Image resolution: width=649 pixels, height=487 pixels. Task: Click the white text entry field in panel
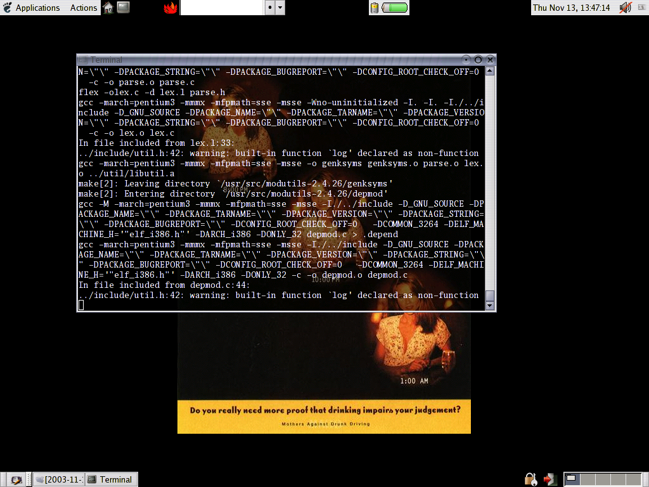221,8
